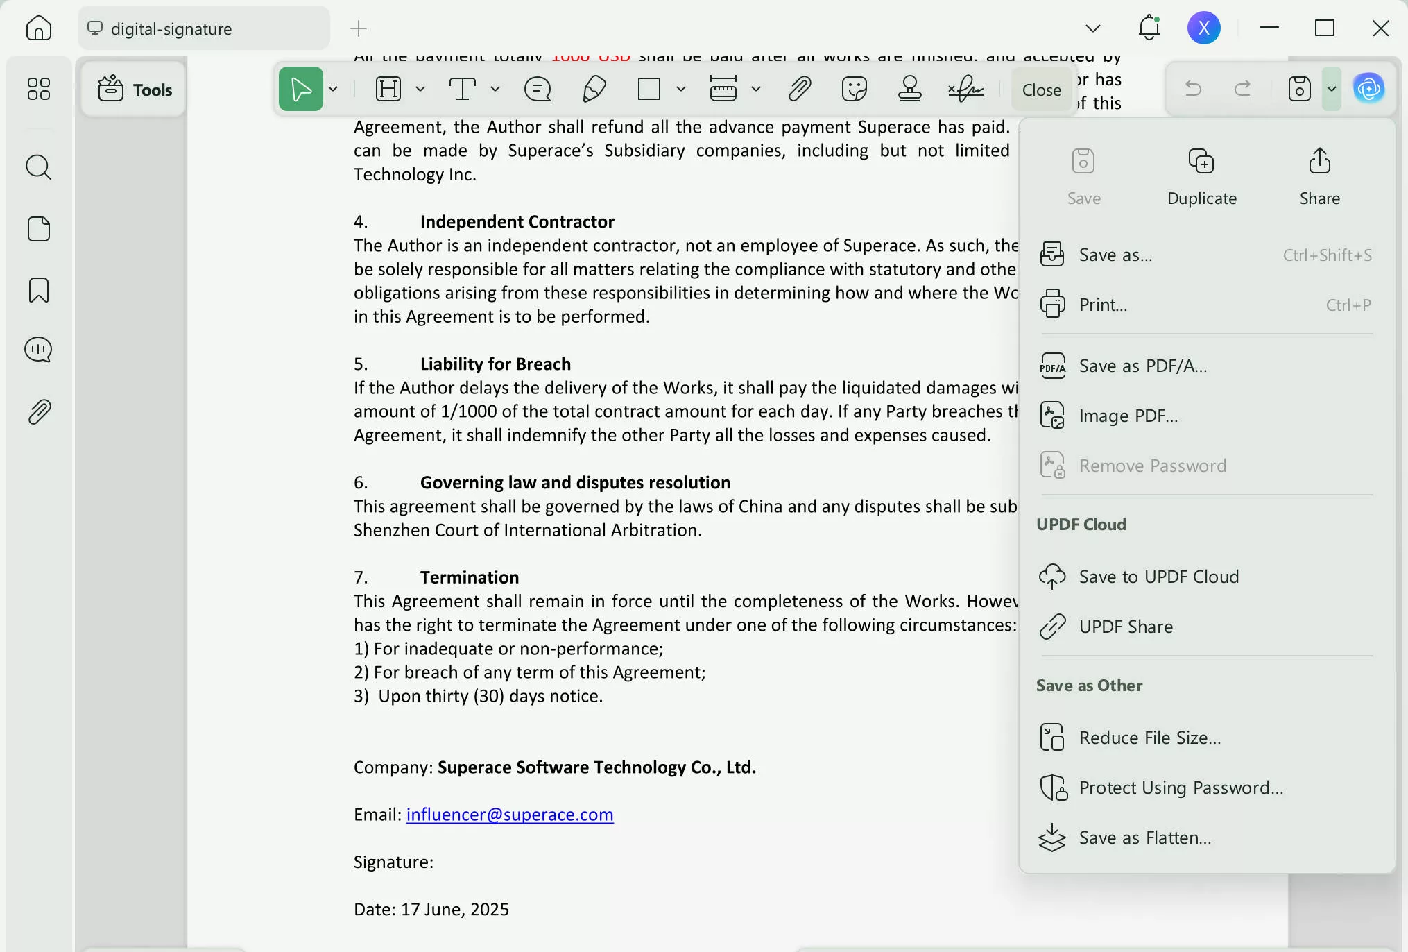Open the comment note tool
The height and width of the screenshot is (952, 1408).
coord(538,89)
